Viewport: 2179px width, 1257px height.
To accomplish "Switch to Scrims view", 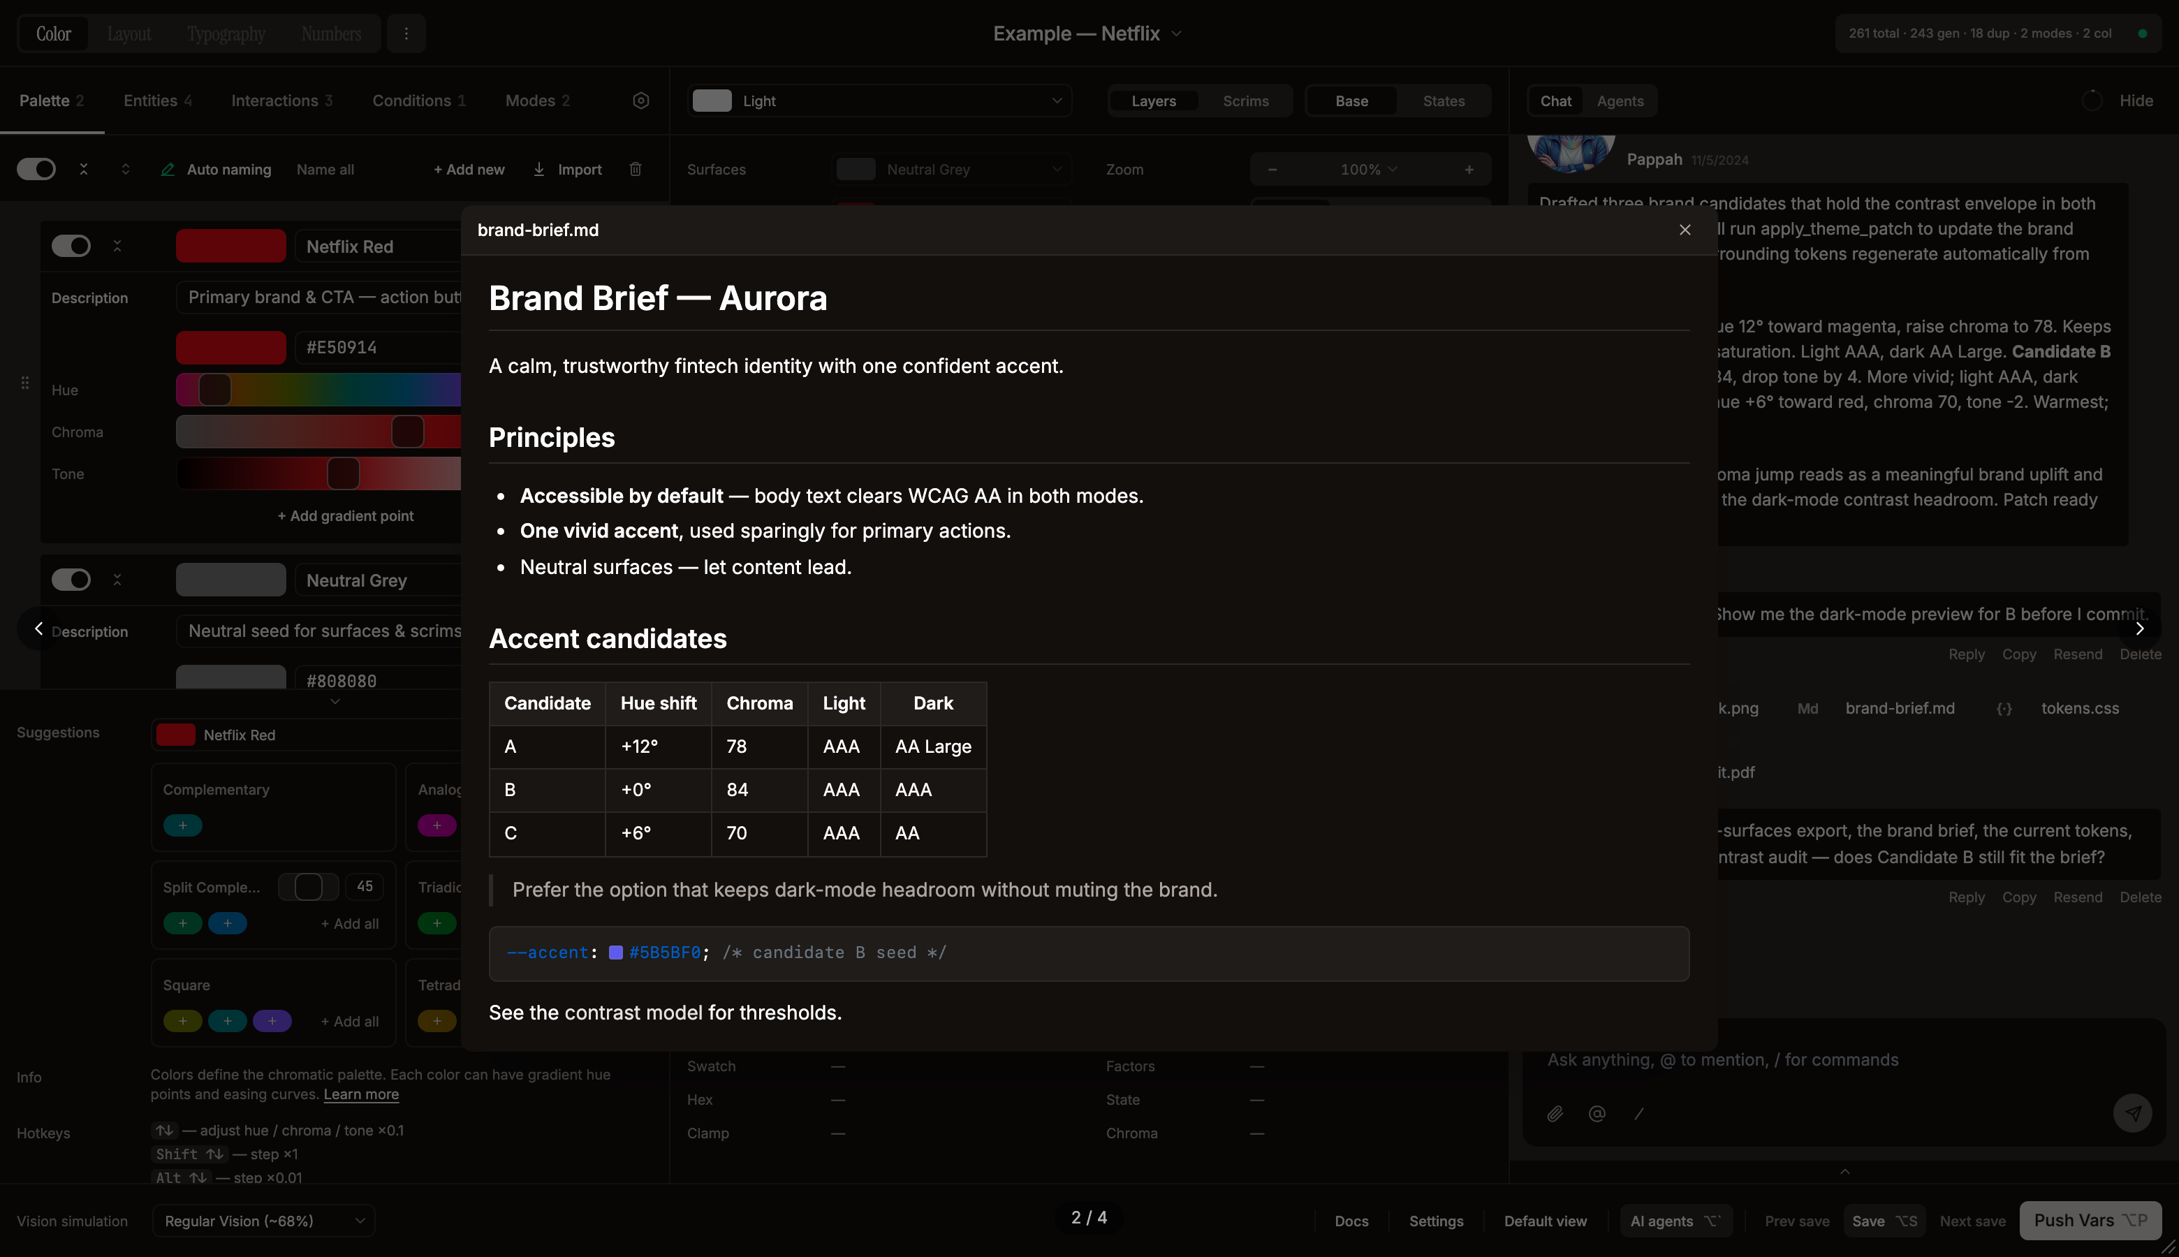I will pyautogui.click(x=1245, y=101).
